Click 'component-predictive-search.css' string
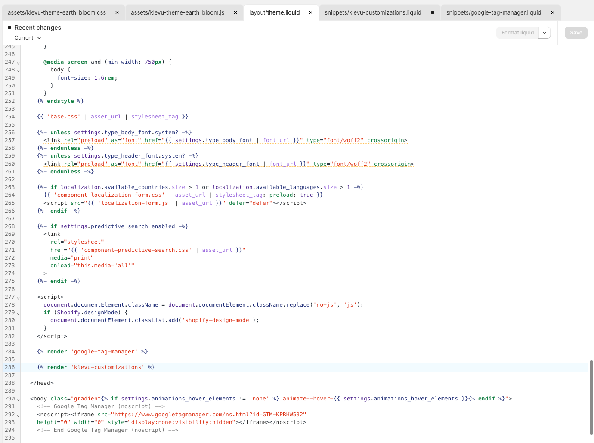This screenshot has width=594, height=443. [136, 250]
